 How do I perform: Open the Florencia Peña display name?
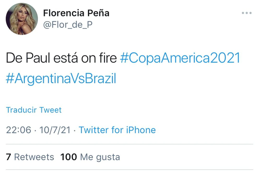[76, 12]
